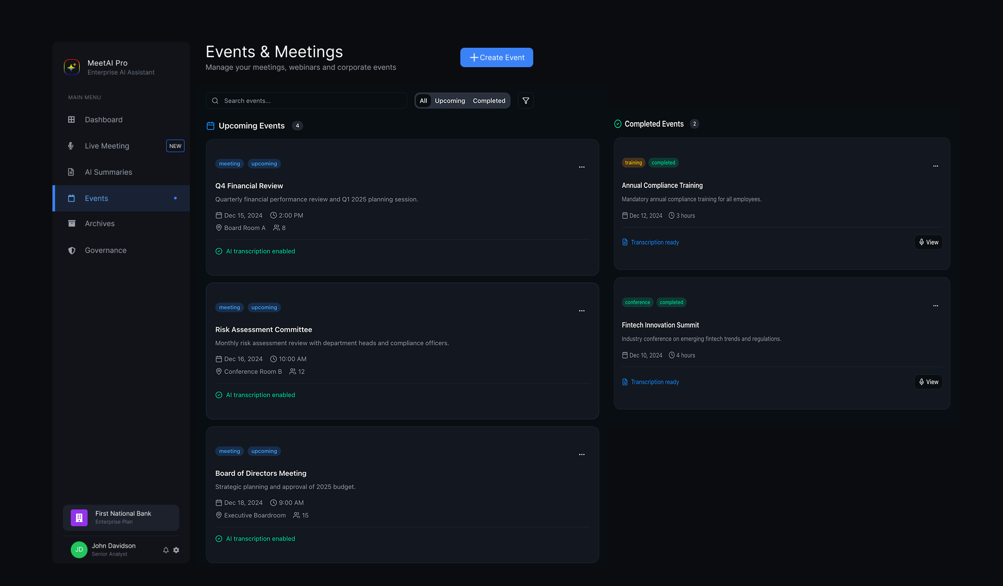Open the Live Meeting section via microphone icon

(x=71, y=145)
